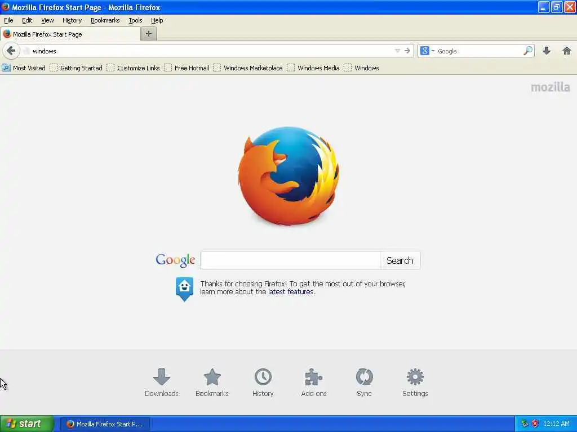Open the search engine selector dropdown

point(427,51)
